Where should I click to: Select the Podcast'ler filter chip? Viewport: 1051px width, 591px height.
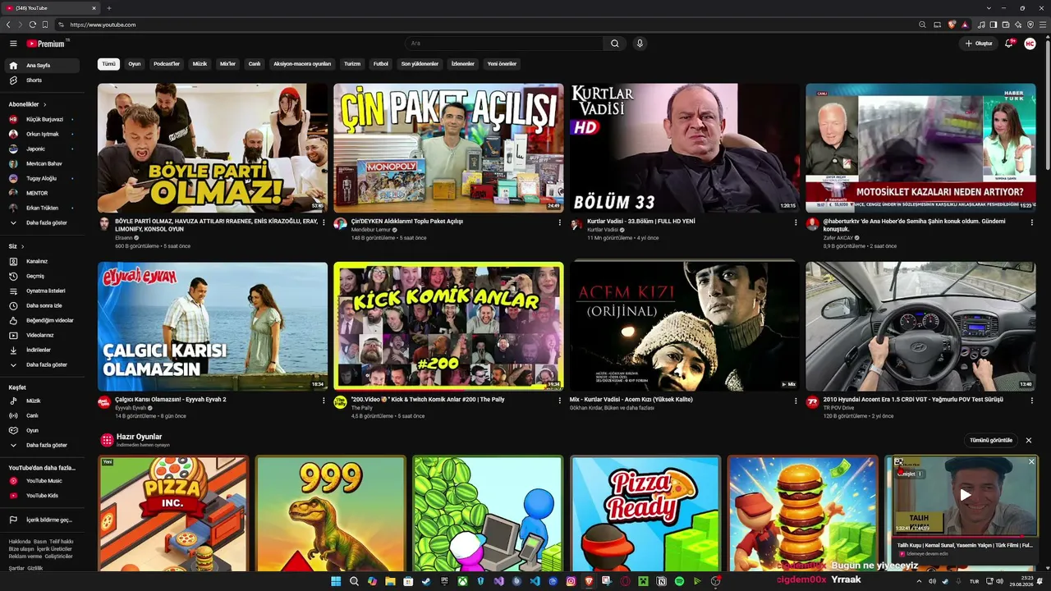click(167, 64)
